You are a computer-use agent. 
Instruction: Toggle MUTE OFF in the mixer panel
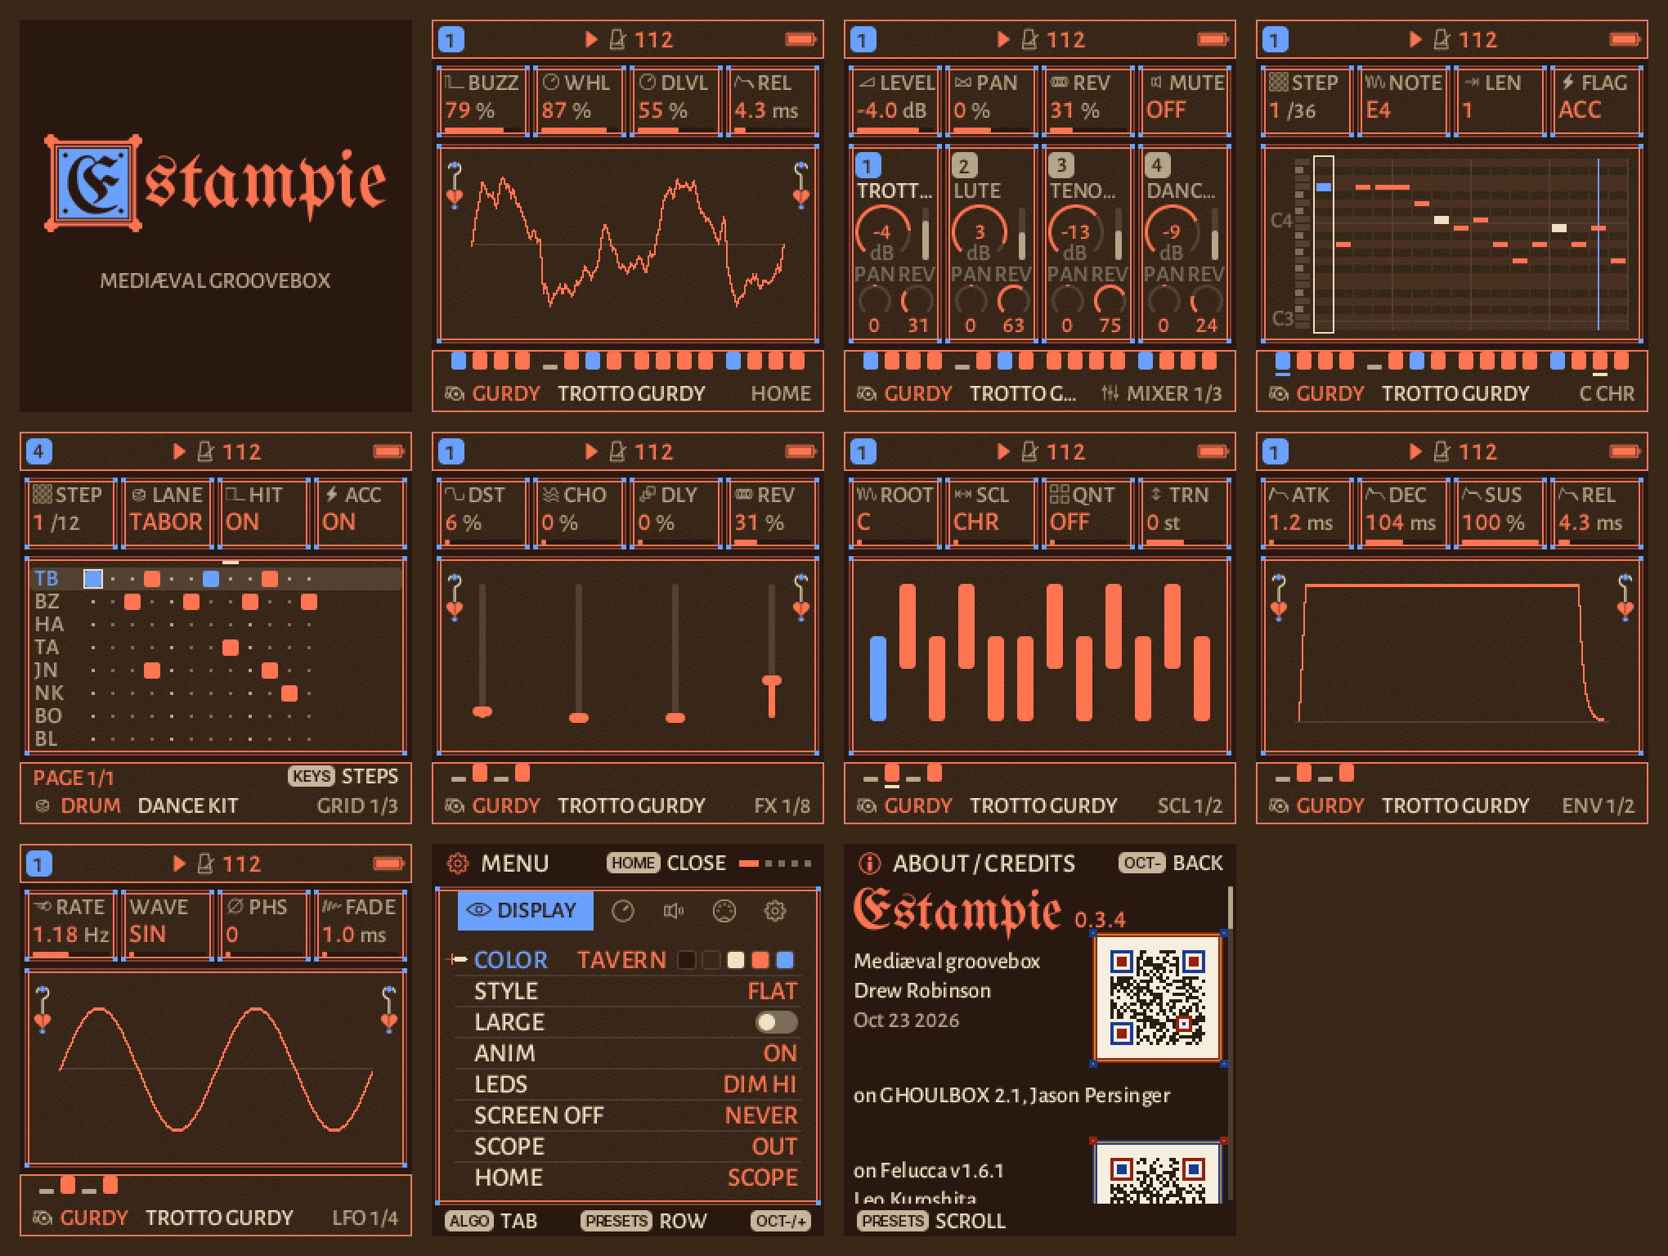(1184, 101)
